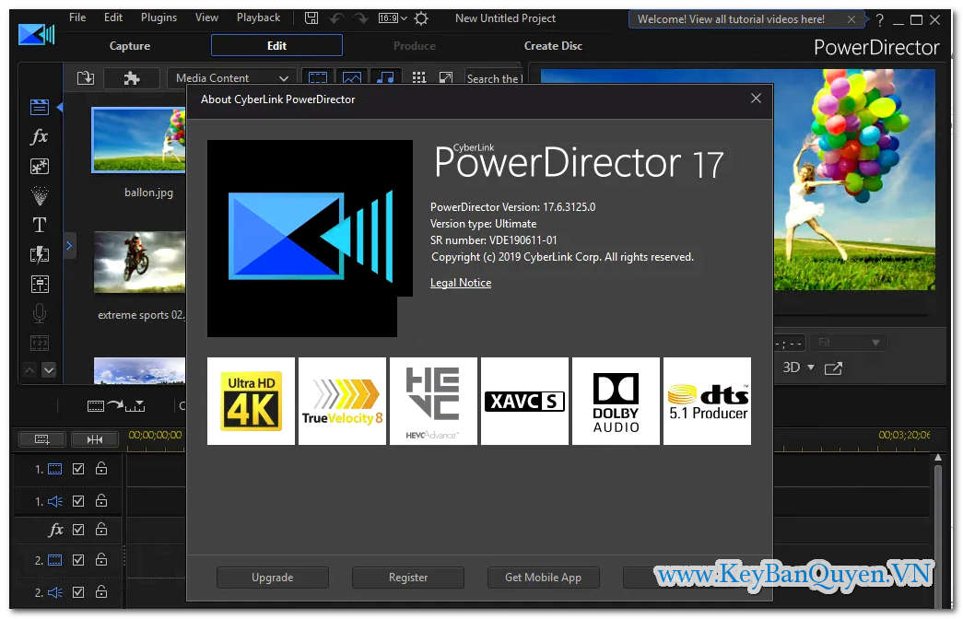
Task: Toggle enable checkbox on video track 2
Action: tap(78, 560)
